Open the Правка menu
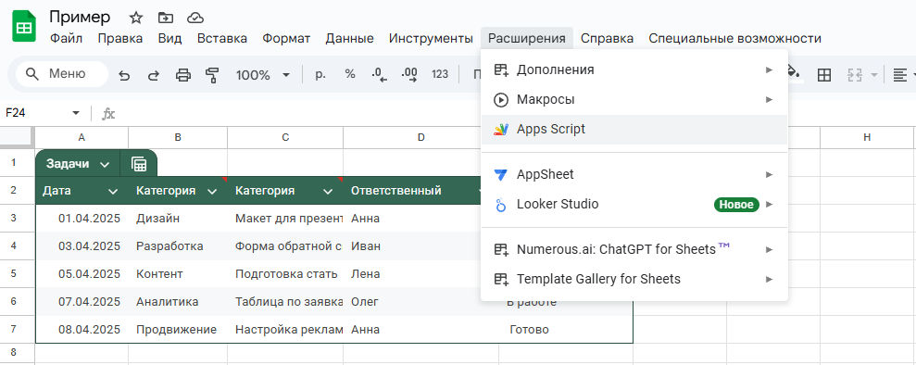This screenshot has width=916, height=365. tap(120, 39)
